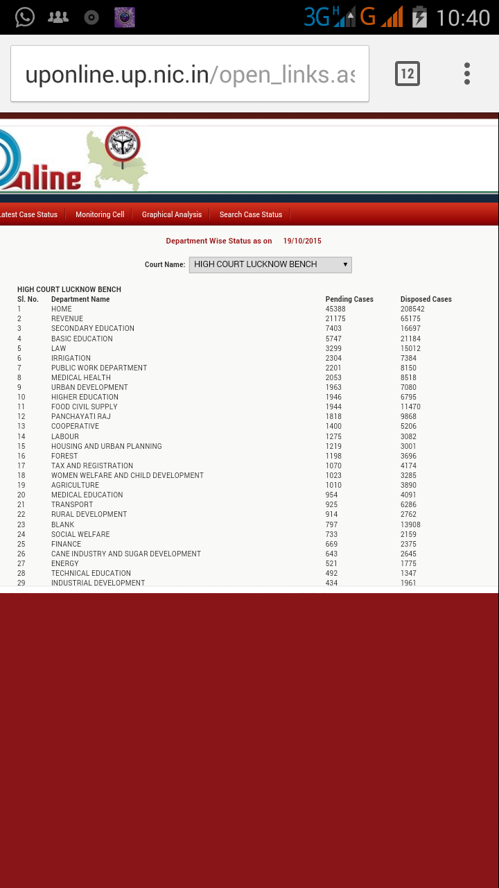Click the Sl. No. column header
The image size is (499, 888).
[28, 300]
